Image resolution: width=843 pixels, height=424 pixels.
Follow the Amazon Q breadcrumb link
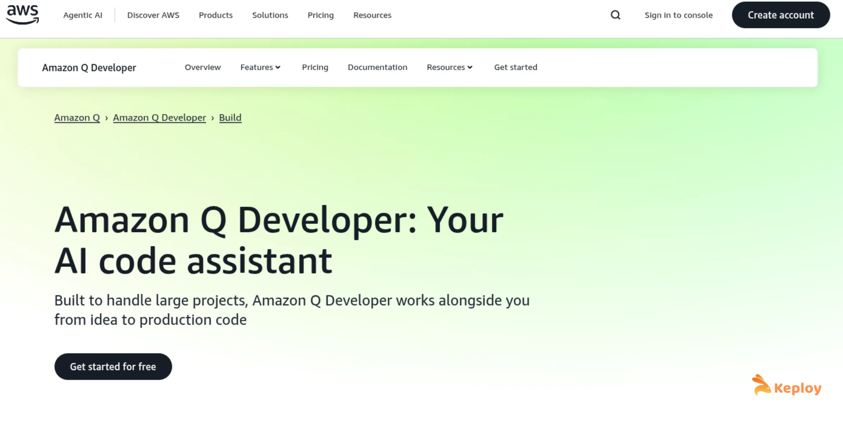pos(77,118)
